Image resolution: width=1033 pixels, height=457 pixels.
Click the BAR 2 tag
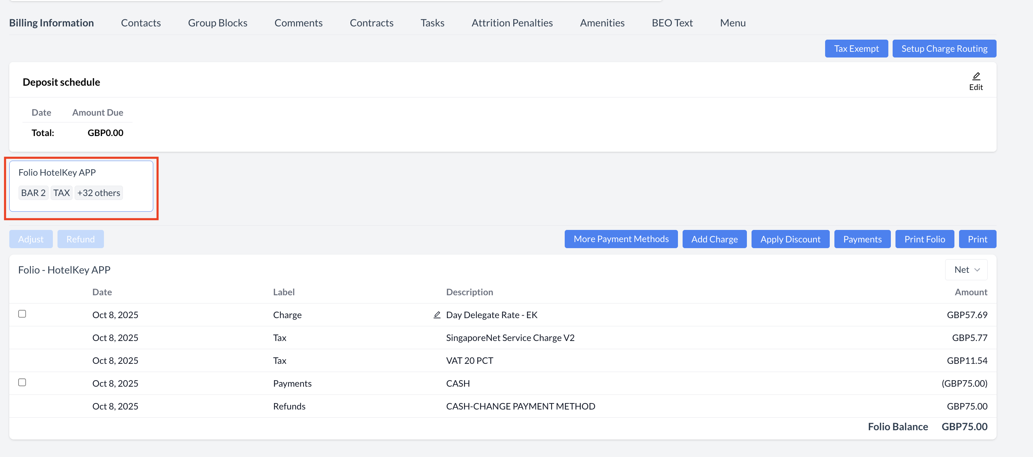point(33,193)
